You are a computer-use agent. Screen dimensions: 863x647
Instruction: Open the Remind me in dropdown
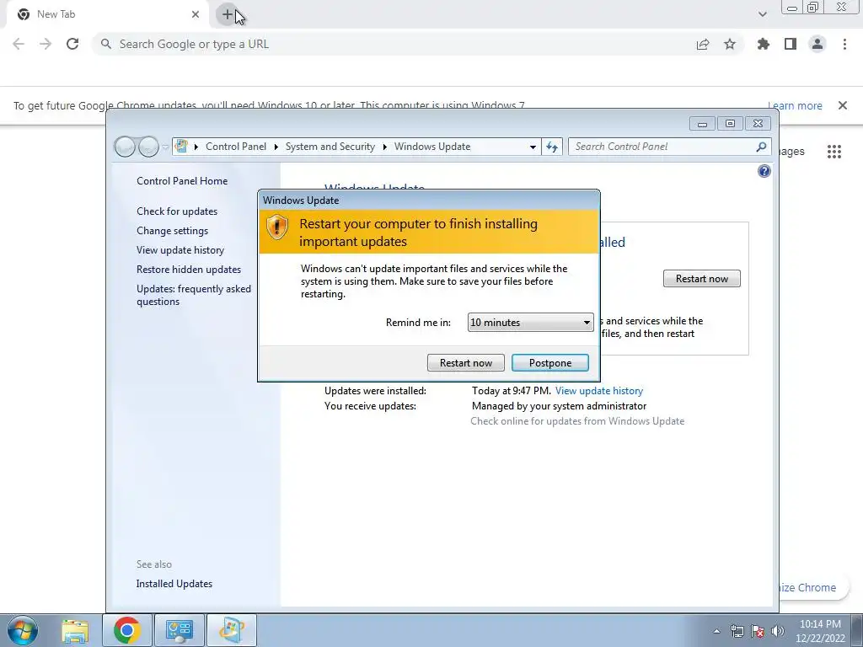tap(531, 323)
